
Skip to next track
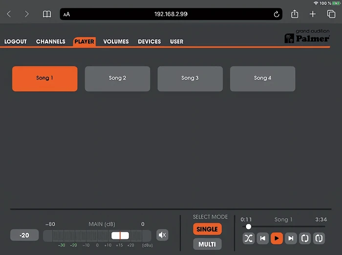[291, 238]
